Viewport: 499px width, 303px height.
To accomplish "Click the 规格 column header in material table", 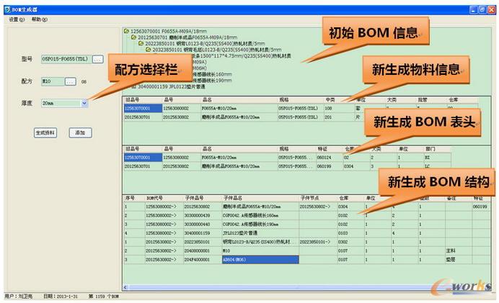I will pyautogui.click(x=285, y=100).
